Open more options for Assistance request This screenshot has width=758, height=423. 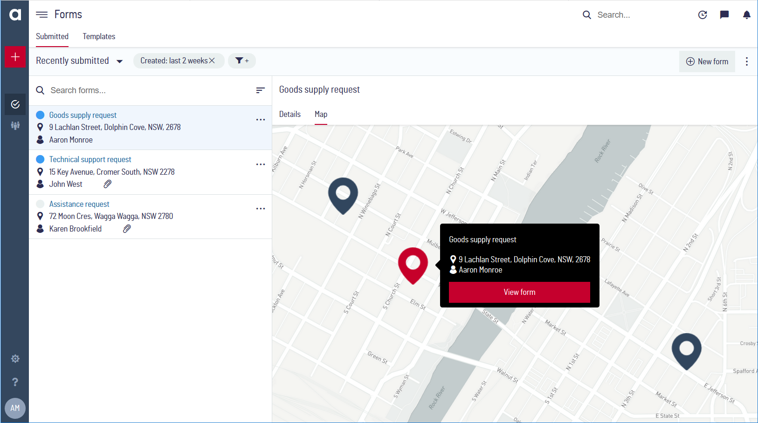click(x=261, y=209)
